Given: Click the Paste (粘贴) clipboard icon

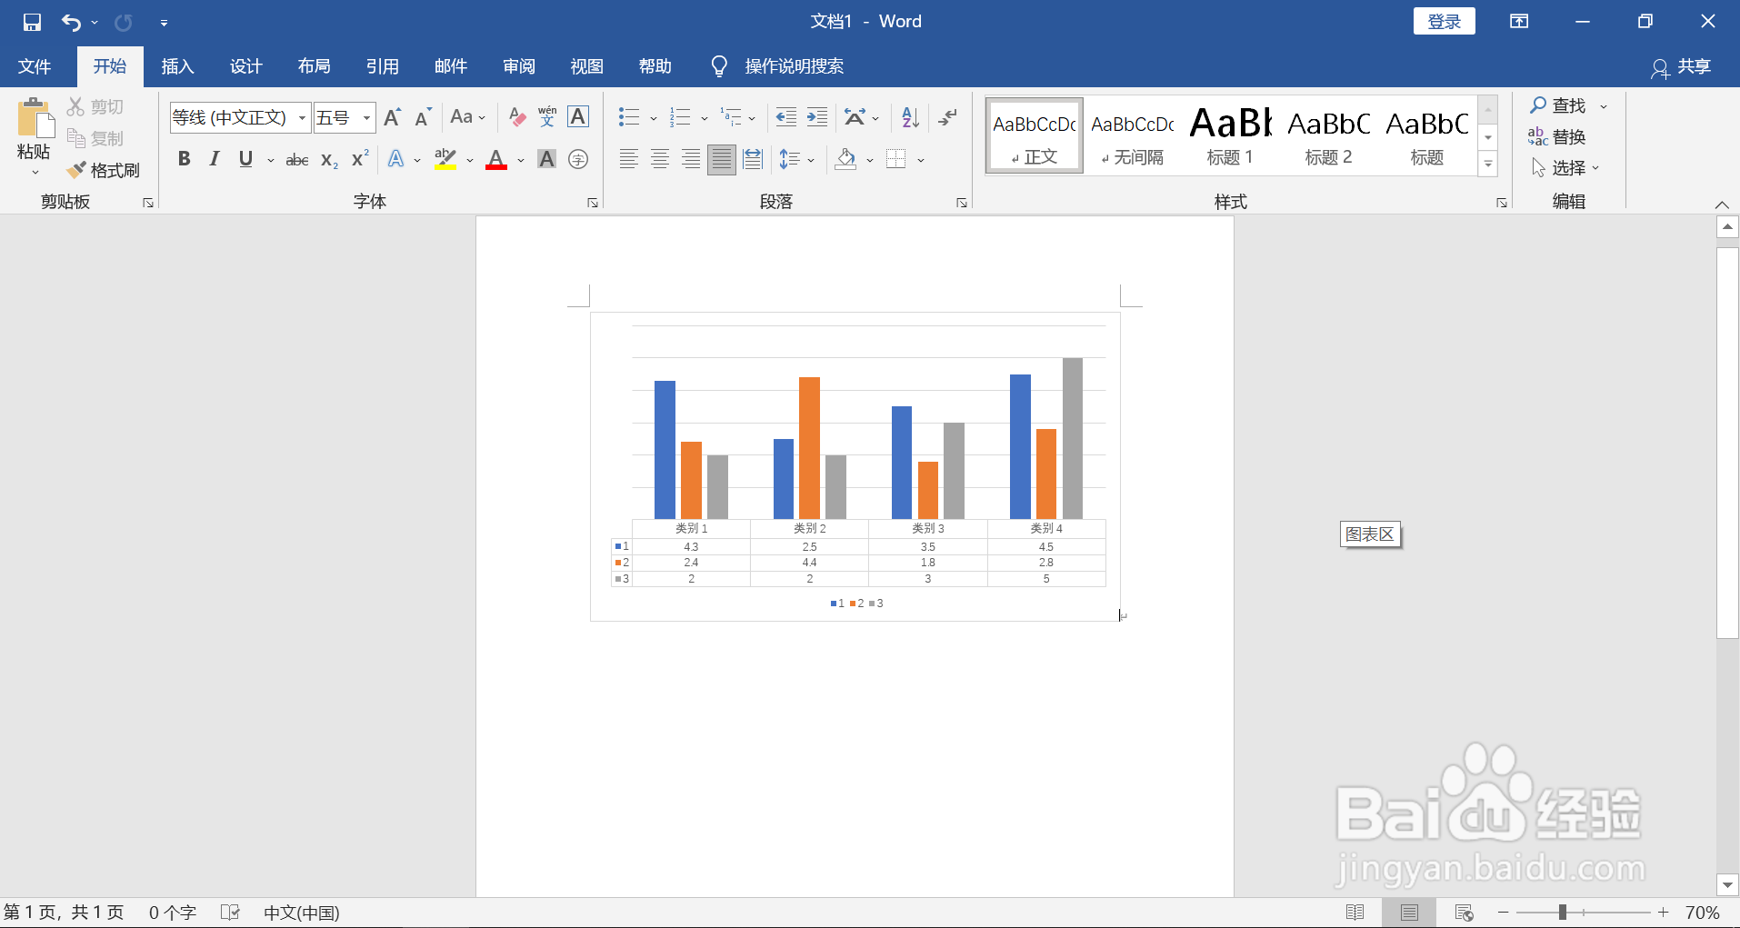Looking at the screenshot, I should (x=35, y=119).
